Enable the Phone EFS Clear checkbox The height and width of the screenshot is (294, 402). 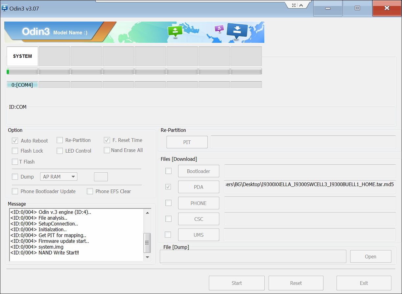[90, 191]
